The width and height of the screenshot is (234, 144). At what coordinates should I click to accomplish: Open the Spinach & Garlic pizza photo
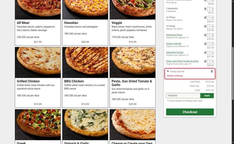85,125
